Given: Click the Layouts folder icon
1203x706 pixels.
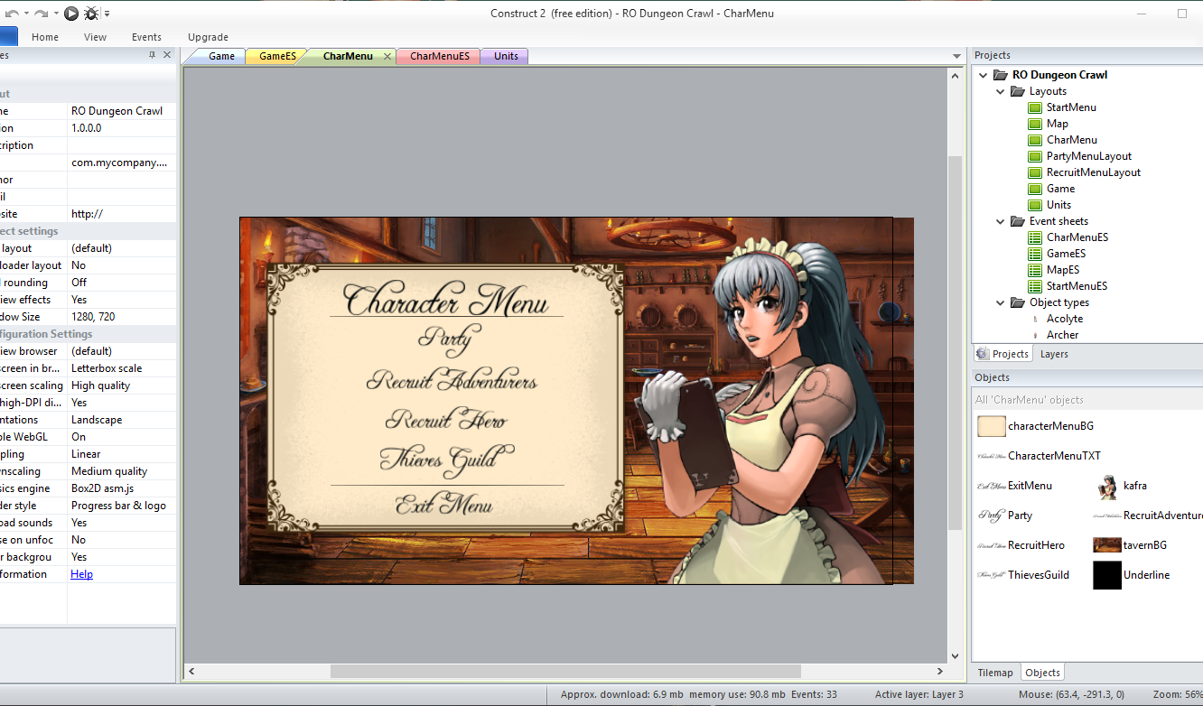Looking at the screenshot, I should [x=1017, y=91].
